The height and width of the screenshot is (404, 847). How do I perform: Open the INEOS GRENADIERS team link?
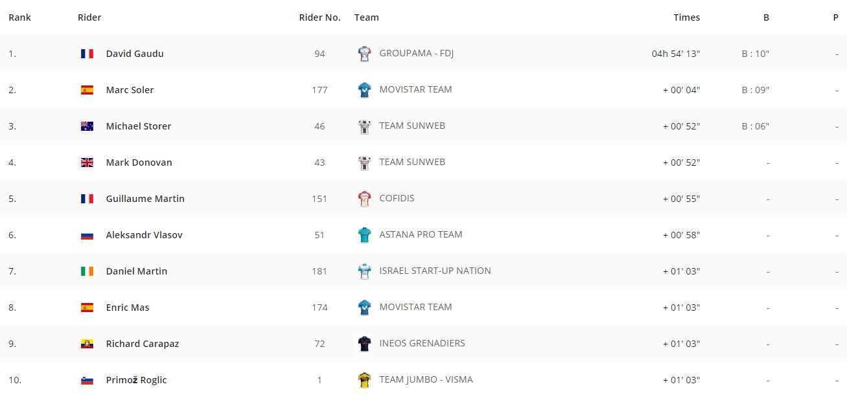(422, 343)
